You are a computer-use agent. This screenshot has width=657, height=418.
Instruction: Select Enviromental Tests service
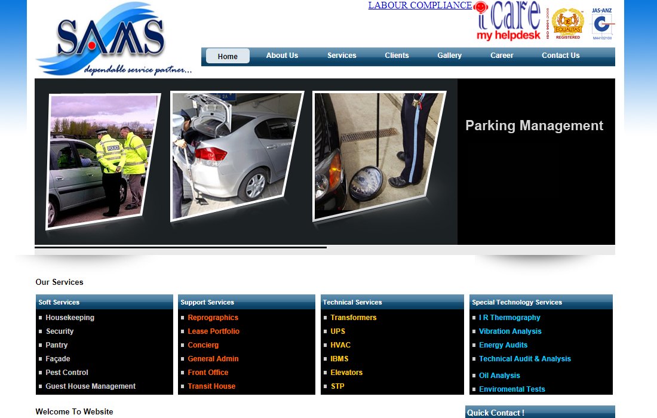[x=512, y=389]
